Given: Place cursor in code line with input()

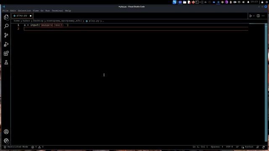Looking at the screenshot, I should pyautogui.click(x=46, y=25).
